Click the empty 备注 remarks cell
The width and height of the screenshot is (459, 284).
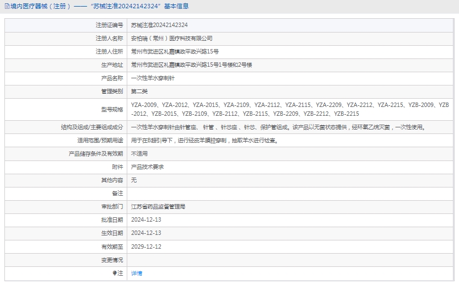[291, 194]
